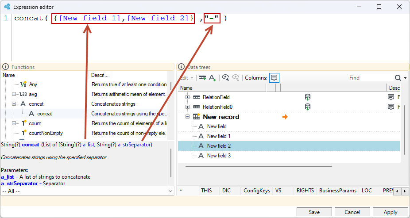The image size is (410, 218).
Task: Switch to the THIS tab
Action: point(206,191)
